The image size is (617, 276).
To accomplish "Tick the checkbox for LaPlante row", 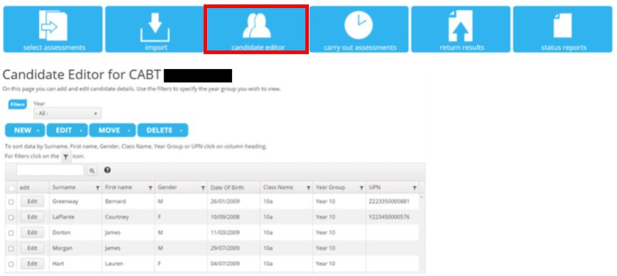I will click(11, 218).
